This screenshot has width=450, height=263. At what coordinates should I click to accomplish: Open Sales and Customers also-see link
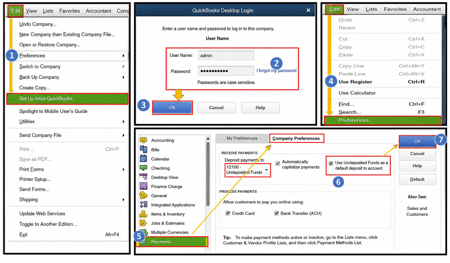click(417, 211)
